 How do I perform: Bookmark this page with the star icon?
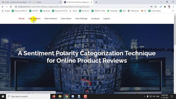click(156, 7)
